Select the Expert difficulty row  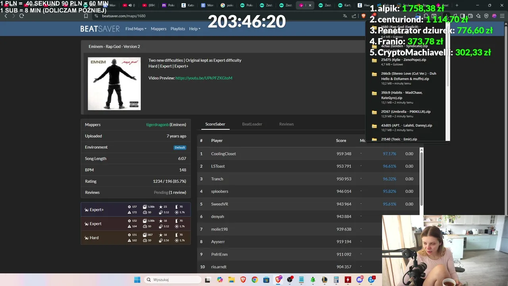136,224
